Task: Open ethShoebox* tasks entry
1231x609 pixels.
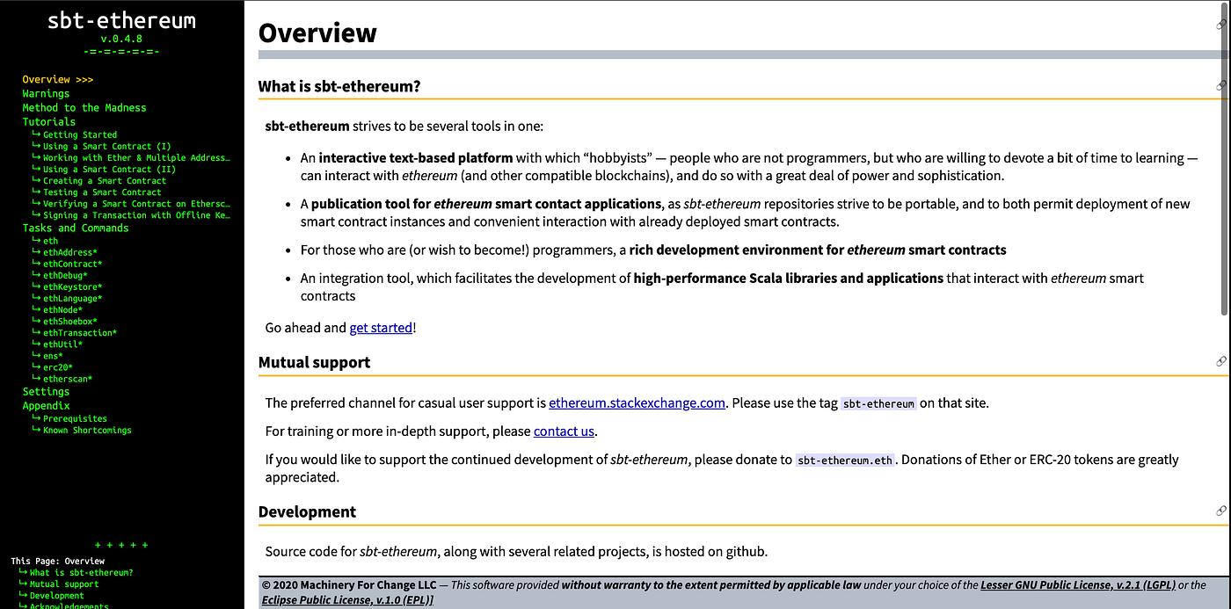Action: (70, 321)
